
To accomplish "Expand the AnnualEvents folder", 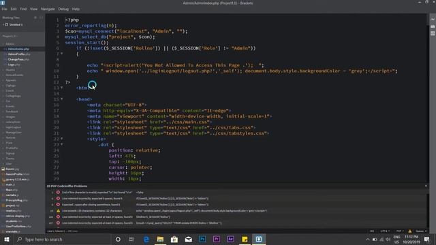I will tap(14, 75).
